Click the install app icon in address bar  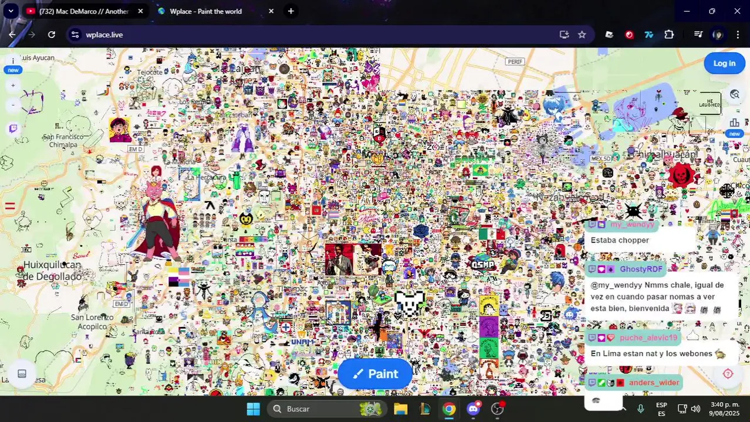564,35
